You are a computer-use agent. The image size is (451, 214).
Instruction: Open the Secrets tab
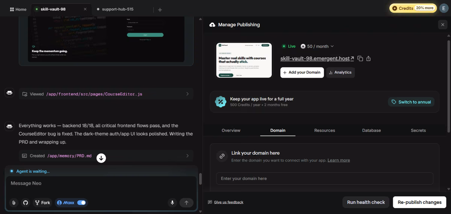click(x=418, y=130)
